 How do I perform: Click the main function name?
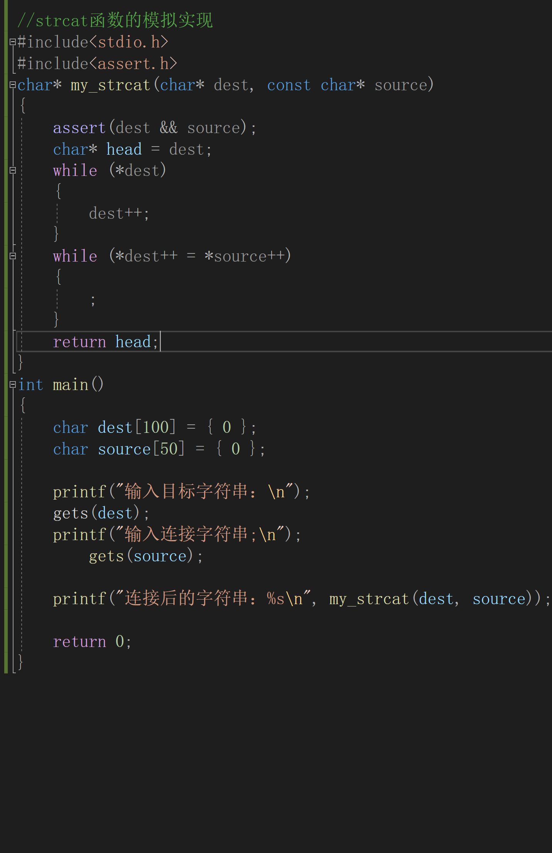[70, 385]
